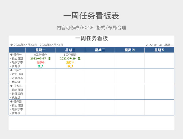183x139 pixels.
Task: Select 截止日期 label under 任务四
Action: point(17,105)
